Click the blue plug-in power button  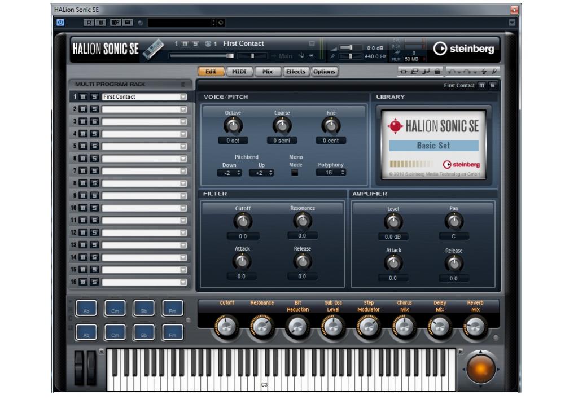(60, 22)
